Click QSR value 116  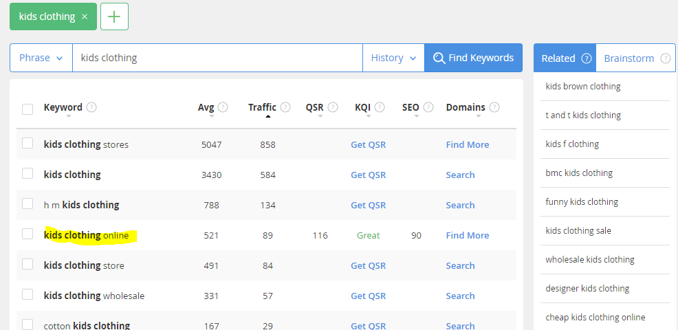click(x=320, y=235)
